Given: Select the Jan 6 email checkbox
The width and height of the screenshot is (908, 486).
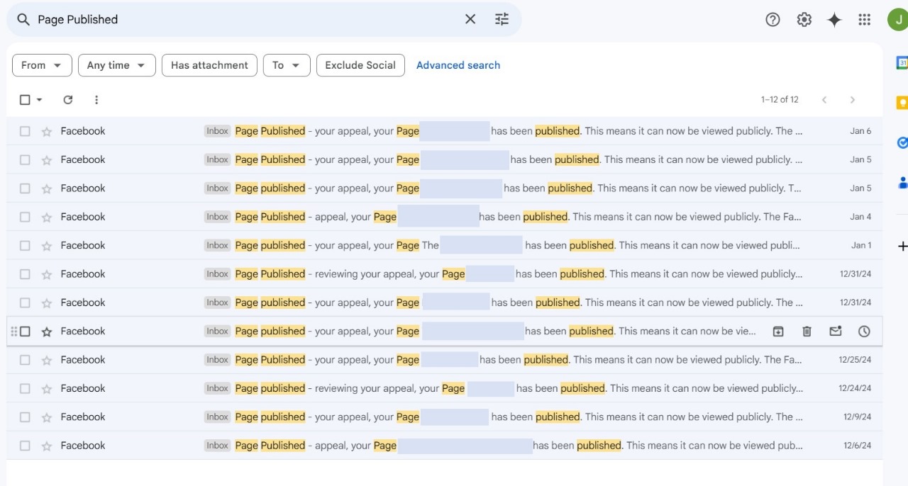Looking at the screenshot, I should 25,131.
